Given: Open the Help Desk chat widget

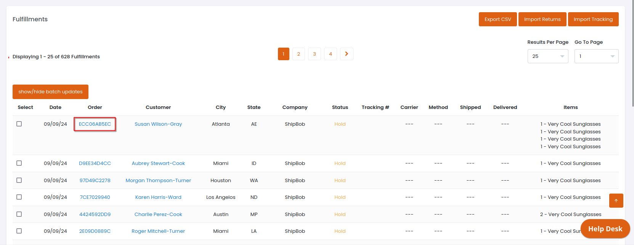Looking at the screenshot, I should [x=605, y=229].
